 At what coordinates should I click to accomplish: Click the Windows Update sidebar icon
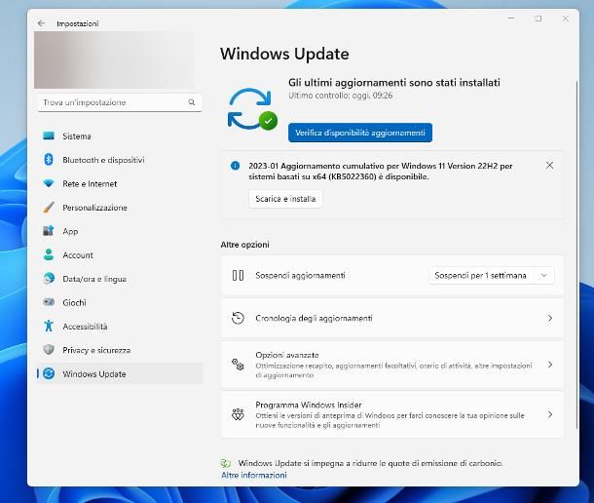coord(49,373)
